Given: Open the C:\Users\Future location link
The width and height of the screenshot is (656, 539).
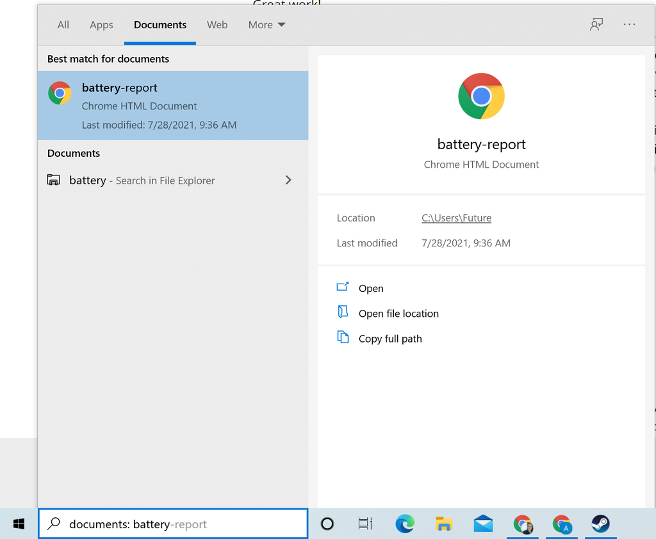Looking at the screenshot, I should pos(456,218).
